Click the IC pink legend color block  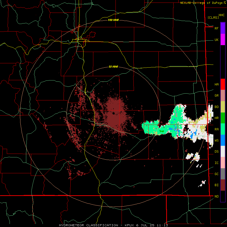coord(223,163)
